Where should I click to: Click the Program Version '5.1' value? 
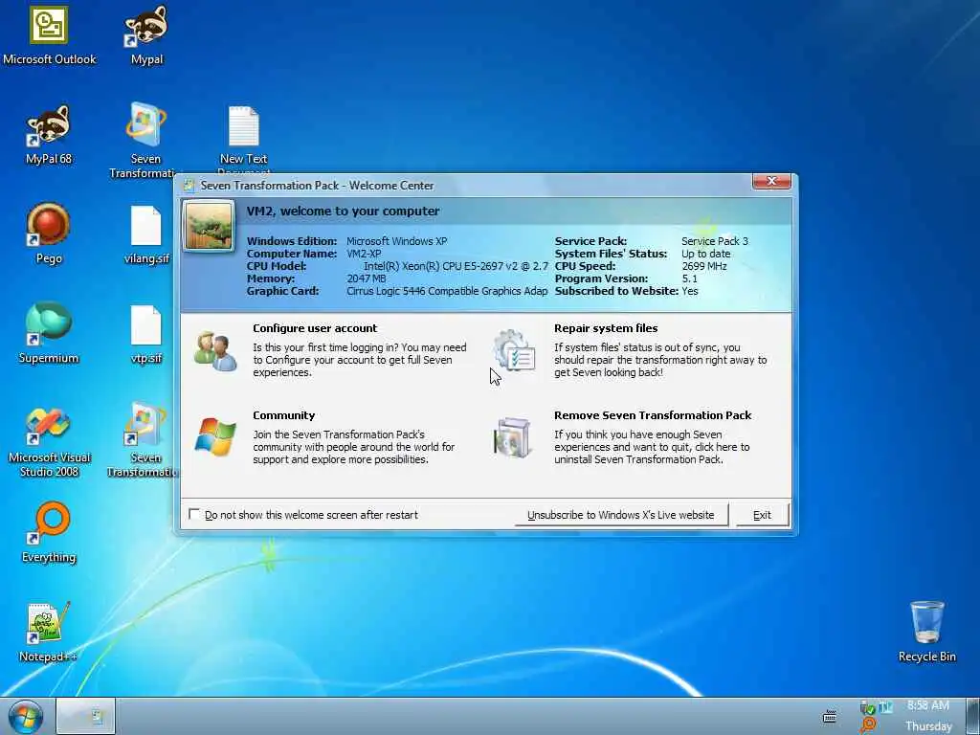point(689,278)
